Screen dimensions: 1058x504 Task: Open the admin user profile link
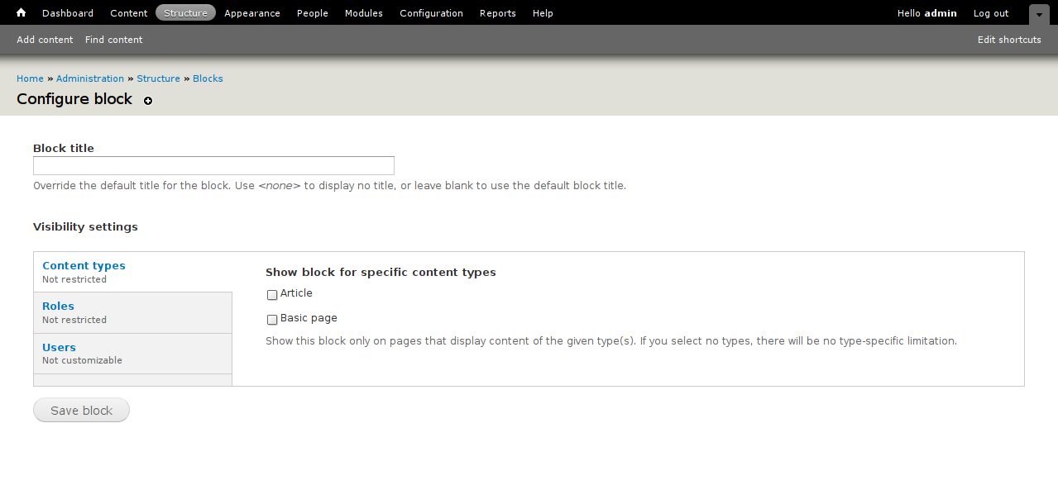pos(941,13)
